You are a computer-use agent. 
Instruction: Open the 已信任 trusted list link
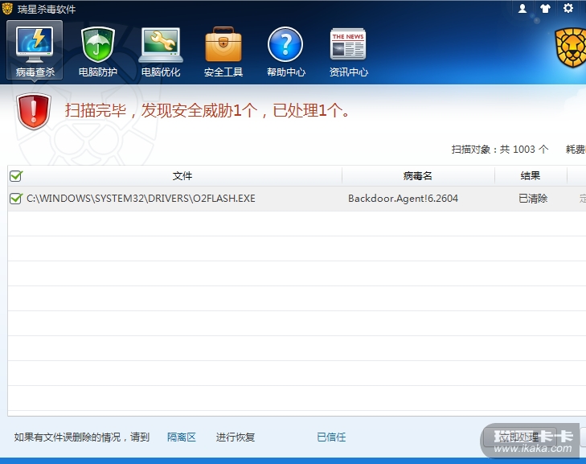pos(331,437)
